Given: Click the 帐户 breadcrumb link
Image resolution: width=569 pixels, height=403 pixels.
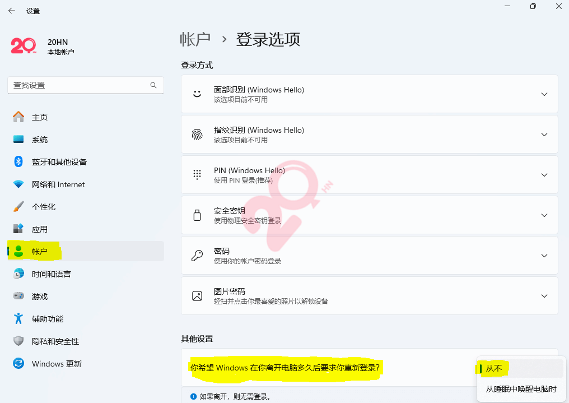Looking at the screenshot, I should [x=195, y=39].
